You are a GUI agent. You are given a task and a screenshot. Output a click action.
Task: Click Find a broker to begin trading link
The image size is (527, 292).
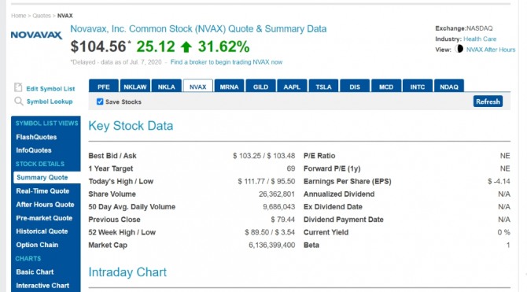[x=227, y=62]
